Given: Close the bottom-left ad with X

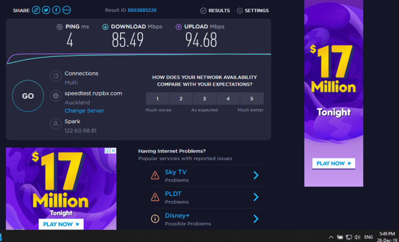Looking at the screenshot, I should (x=114, y=151).
